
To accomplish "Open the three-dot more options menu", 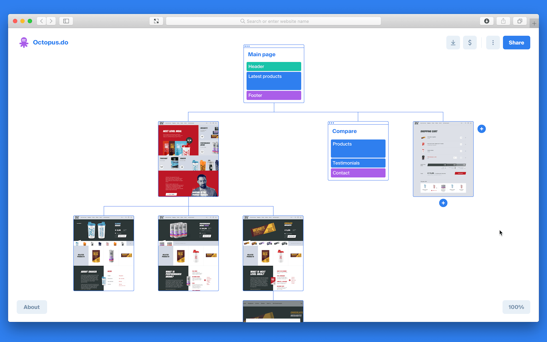I will (x=493, y=43).
